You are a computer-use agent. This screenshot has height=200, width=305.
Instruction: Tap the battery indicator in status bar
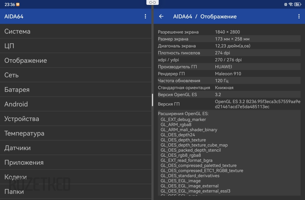297,4
